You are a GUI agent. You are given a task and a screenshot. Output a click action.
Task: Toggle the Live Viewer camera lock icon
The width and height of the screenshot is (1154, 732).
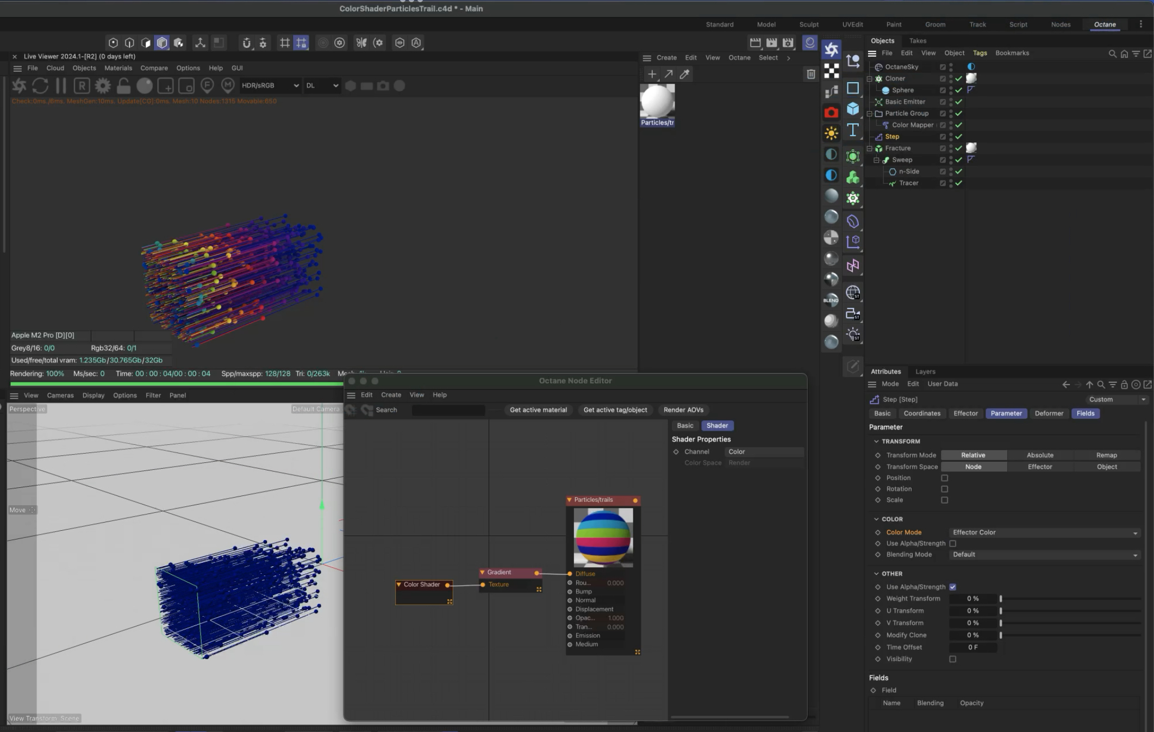(123, 85)
